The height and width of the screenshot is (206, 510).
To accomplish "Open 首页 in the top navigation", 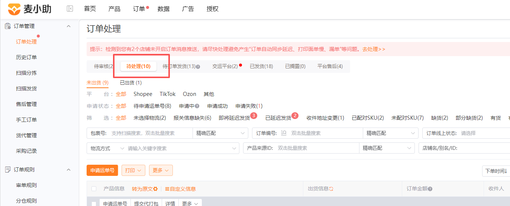I will pyautogui.click(x=90, y=9).
